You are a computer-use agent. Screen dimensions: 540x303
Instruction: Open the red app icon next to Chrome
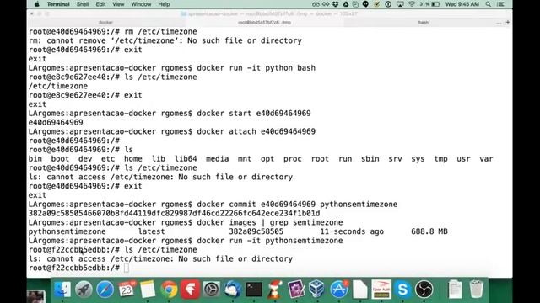click(x=190, y=290)
